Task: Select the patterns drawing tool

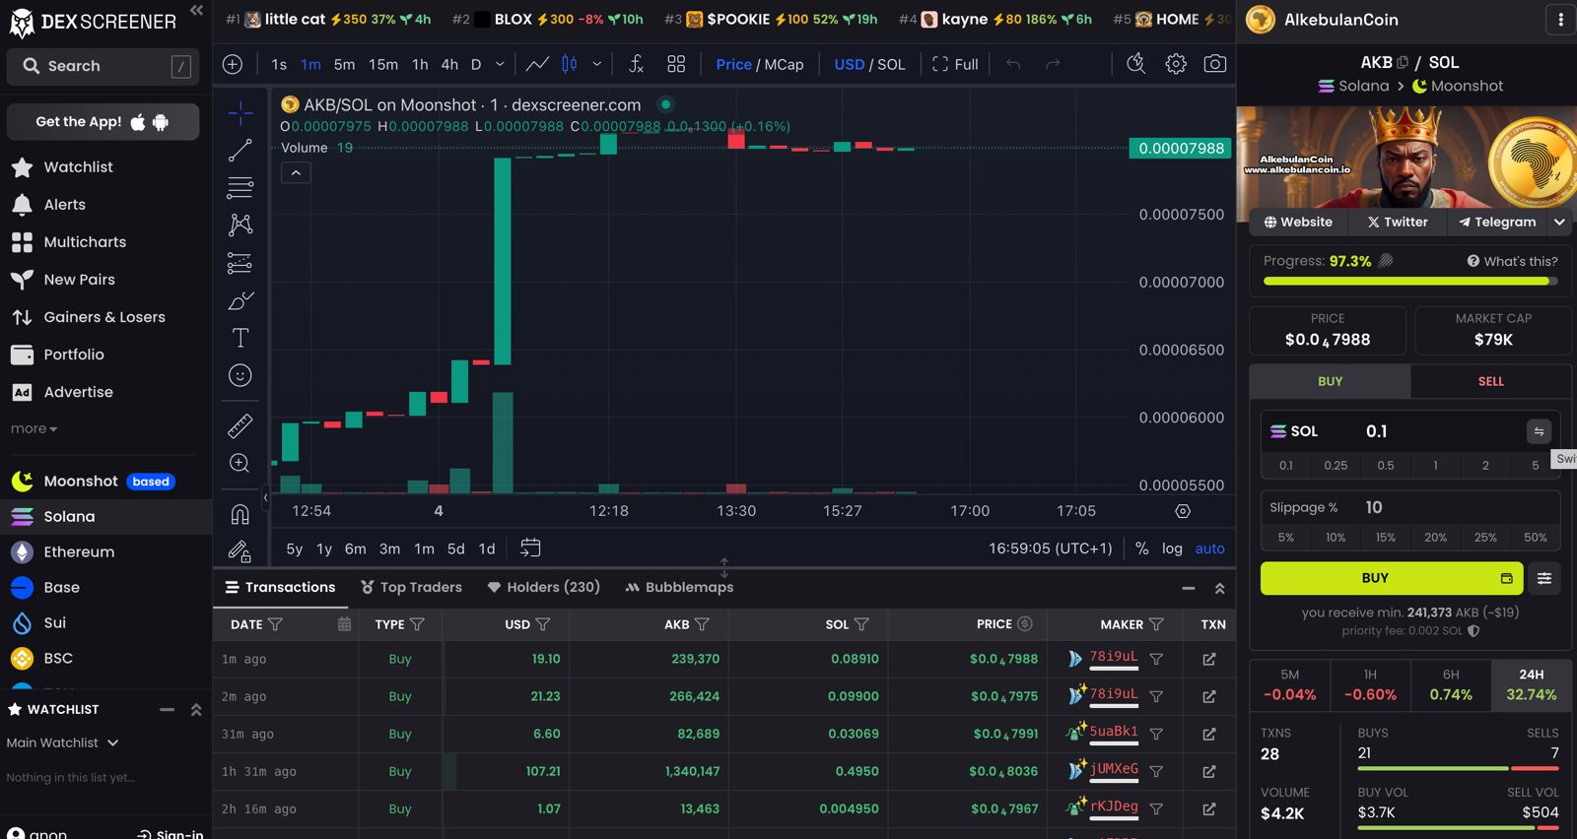Action: coord(240,225)
